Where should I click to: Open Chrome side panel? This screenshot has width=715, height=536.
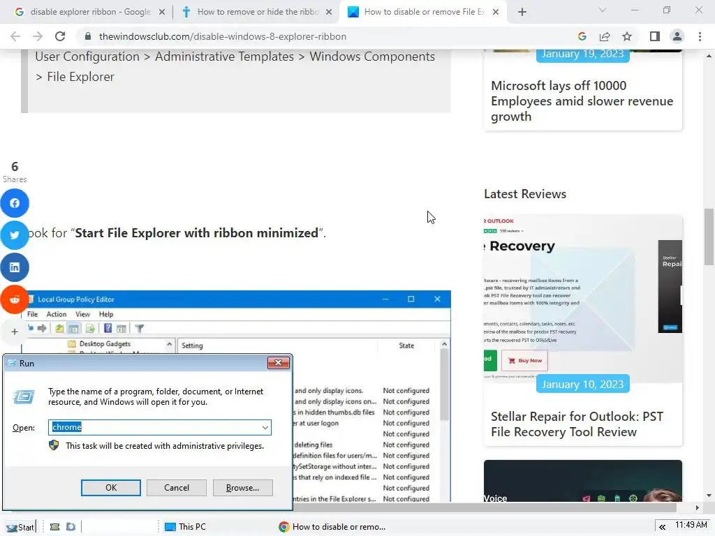(655, 36)
